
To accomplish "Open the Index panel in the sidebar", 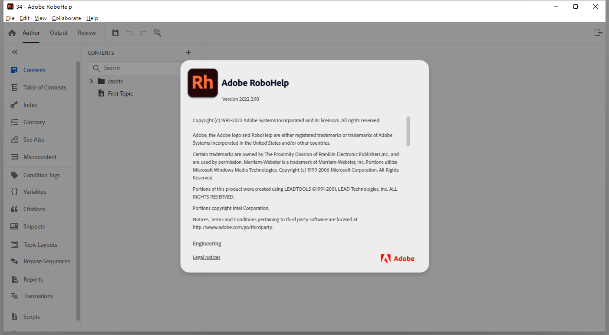I will click(x=30, y=104).
